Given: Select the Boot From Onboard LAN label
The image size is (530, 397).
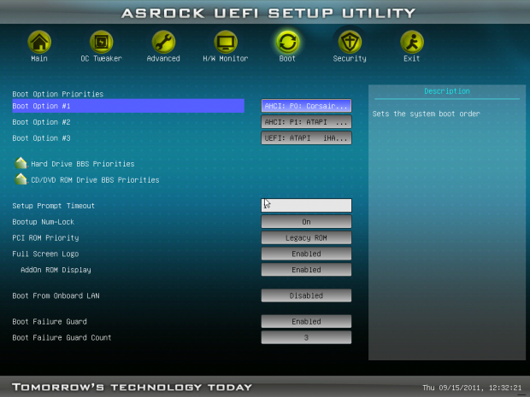Looking at the screenshot, I should 56,295.
